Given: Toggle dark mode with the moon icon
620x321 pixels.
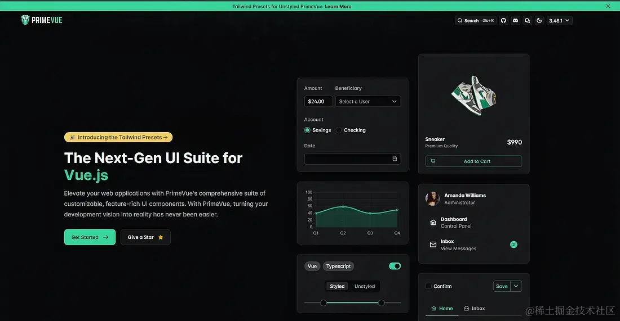Looking at the screenshot, I should pyautogui.click(x=539, y=20).
